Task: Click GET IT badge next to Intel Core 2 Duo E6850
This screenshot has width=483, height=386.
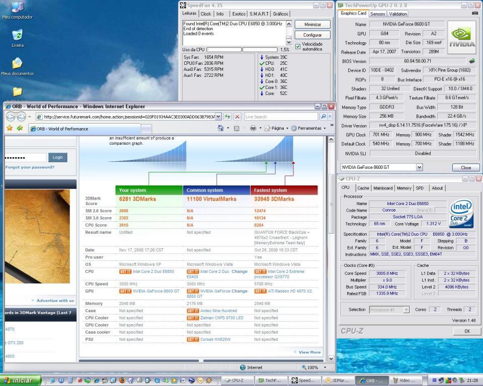Action: pyautogui.click(x=125, y=271)
